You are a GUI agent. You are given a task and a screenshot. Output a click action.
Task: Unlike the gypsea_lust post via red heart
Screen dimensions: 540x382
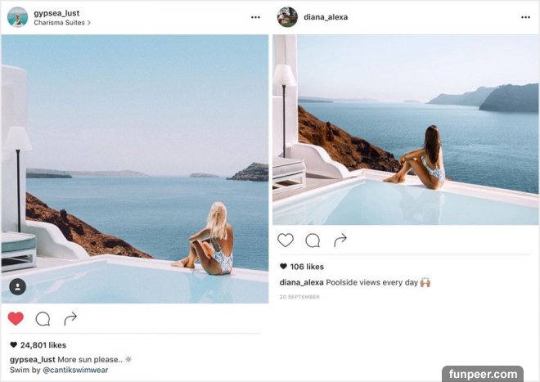point(16,319)
